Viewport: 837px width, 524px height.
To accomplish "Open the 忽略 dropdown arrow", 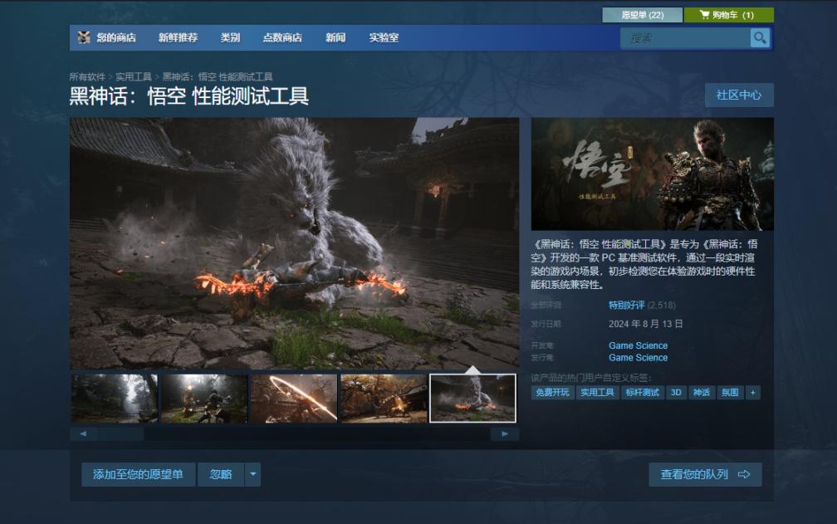I will [x=253, y=474].
